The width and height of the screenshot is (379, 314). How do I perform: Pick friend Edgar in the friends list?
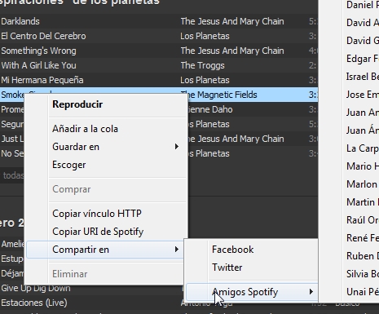pos(363,59)
